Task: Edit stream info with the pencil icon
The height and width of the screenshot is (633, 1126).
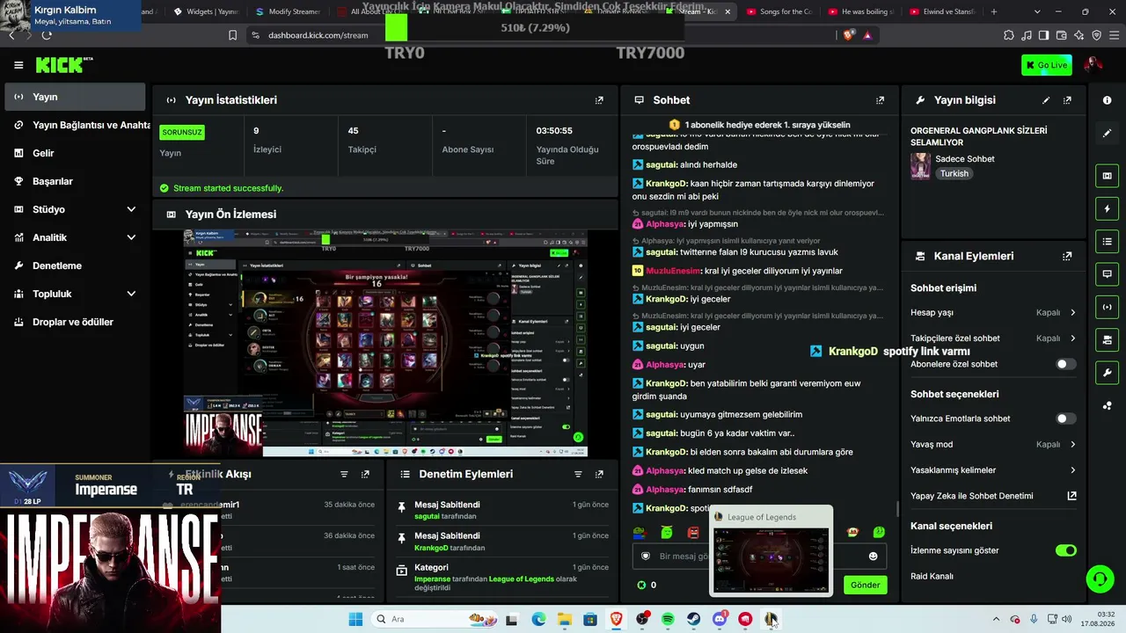Action: click(1046, 100)
